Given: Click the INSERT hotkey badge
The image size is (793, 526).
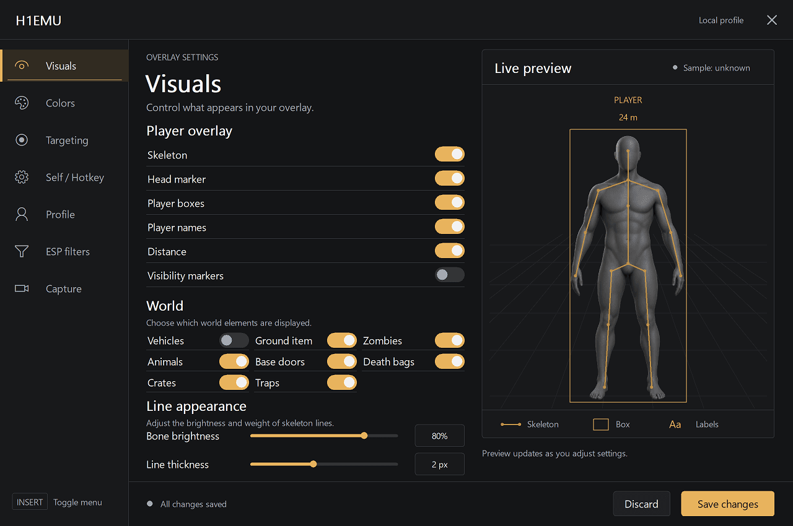Looking at the screenshot, I should 30,502.
